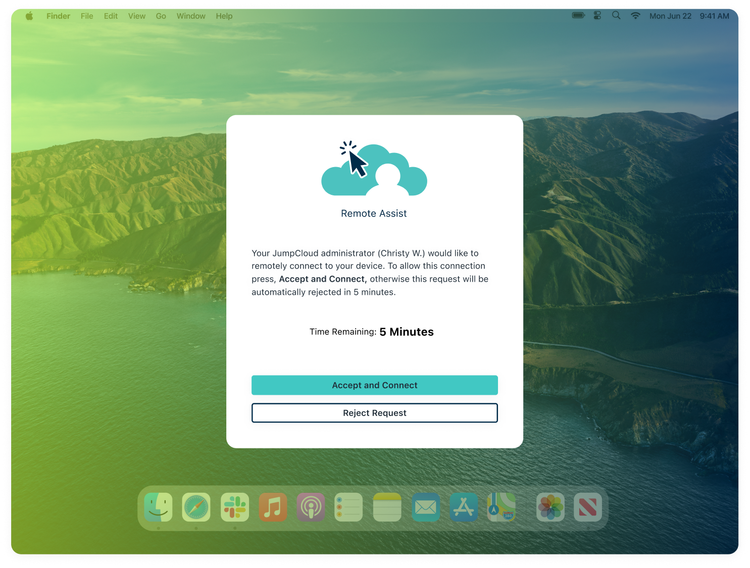Viewport: 750px width, 568px height.
Task: Open Notes app in the dock
Action: point(387,507)
